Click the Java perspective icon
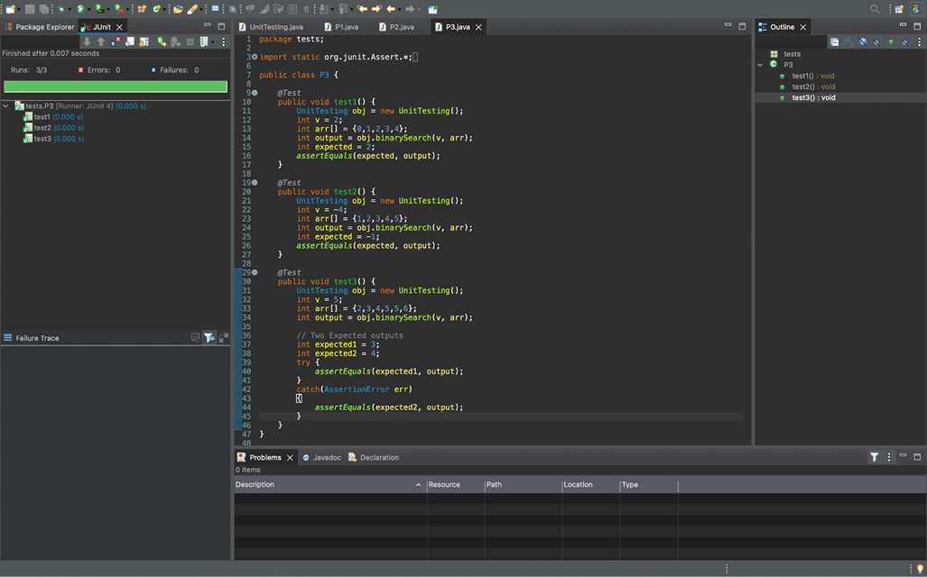Viewport: 927px width, 577px height. [x=917, y=9]
